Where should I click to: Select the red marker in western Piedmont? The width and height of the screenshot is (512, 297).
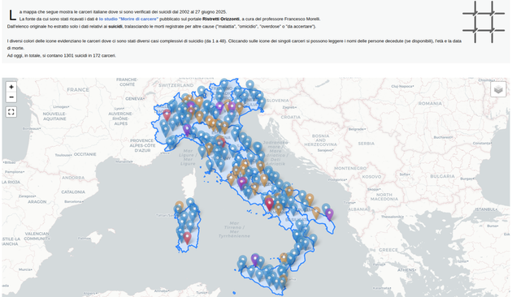click(167, 115)
